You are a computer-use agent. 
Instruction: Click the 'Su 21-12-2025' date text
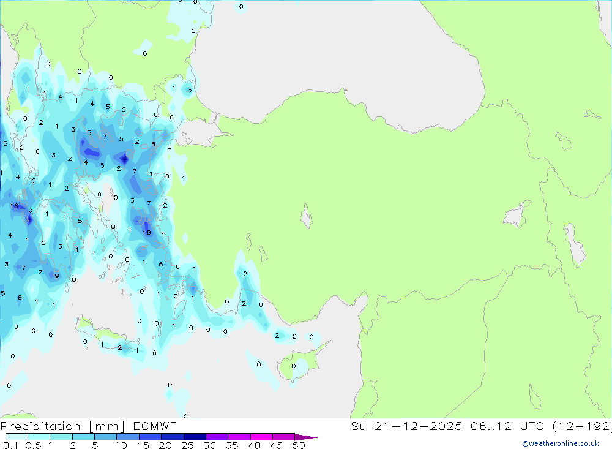[406, 426]
